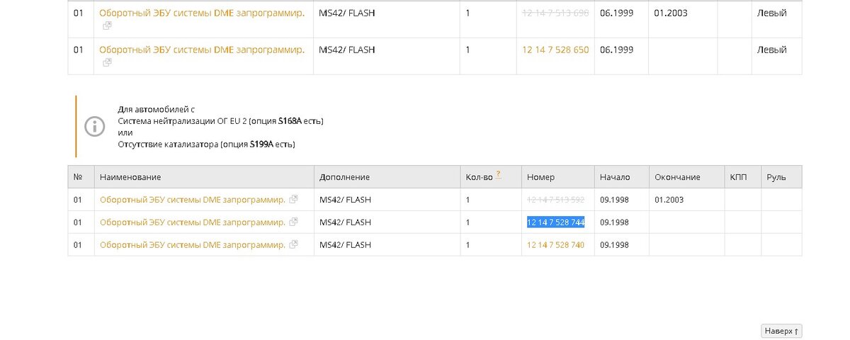The height and width of the screenshot is (340, 850).
Task: Click the crossed-out number 12 14 7 513 592
Action: [x=555, y=200]
